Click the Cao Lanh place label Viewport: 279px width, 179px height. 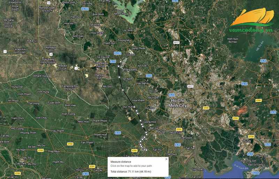click(x=21, y=164)
